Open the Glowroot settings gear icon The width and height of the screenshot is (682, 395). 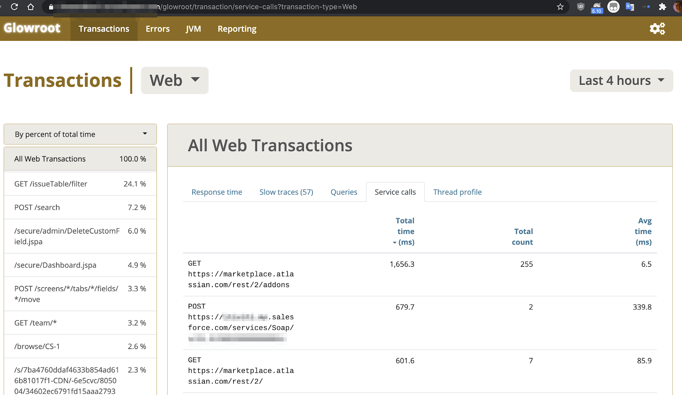click(x=657, y=29)
